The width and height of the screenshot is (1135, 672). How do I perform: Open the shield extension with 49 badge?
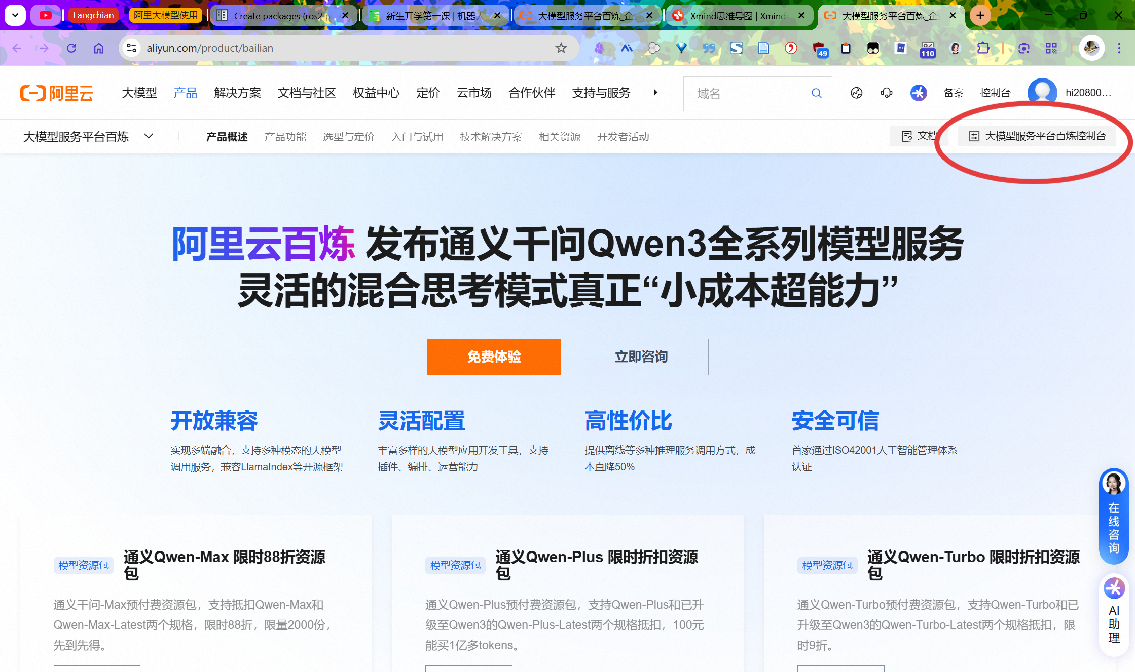click(x=819, y=49)
